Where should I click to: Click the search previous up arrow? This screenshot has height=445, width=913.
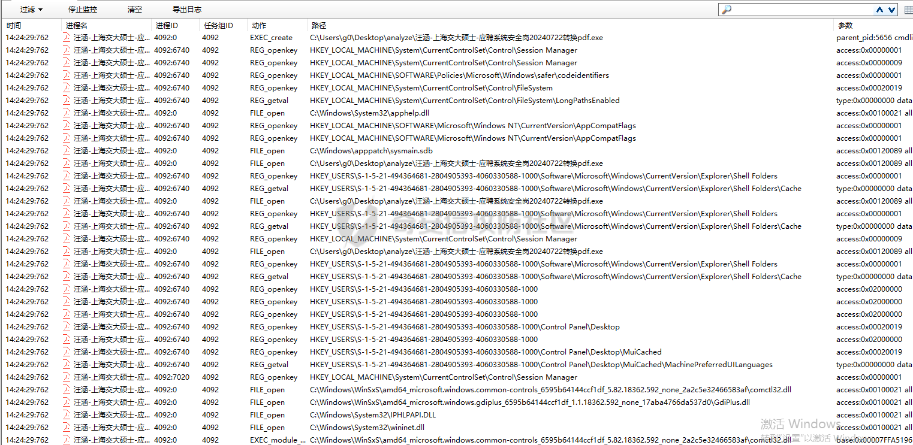[880, 10]
